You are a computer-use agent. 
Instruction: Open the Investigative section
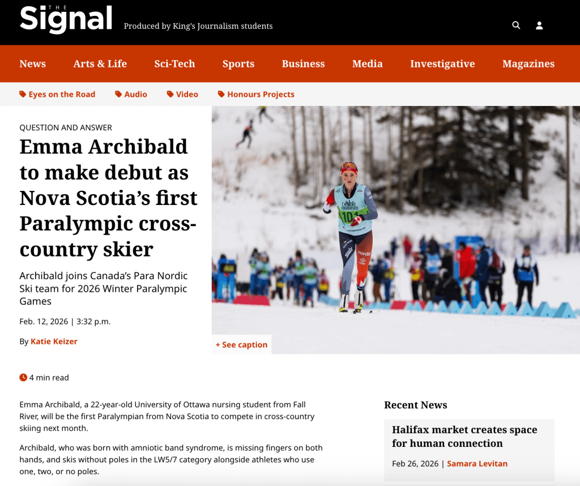pos(442,63)
